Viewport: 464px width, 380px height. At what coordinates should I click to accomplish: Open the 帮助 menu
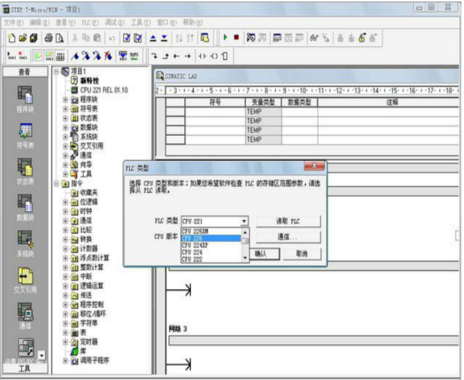193,22
